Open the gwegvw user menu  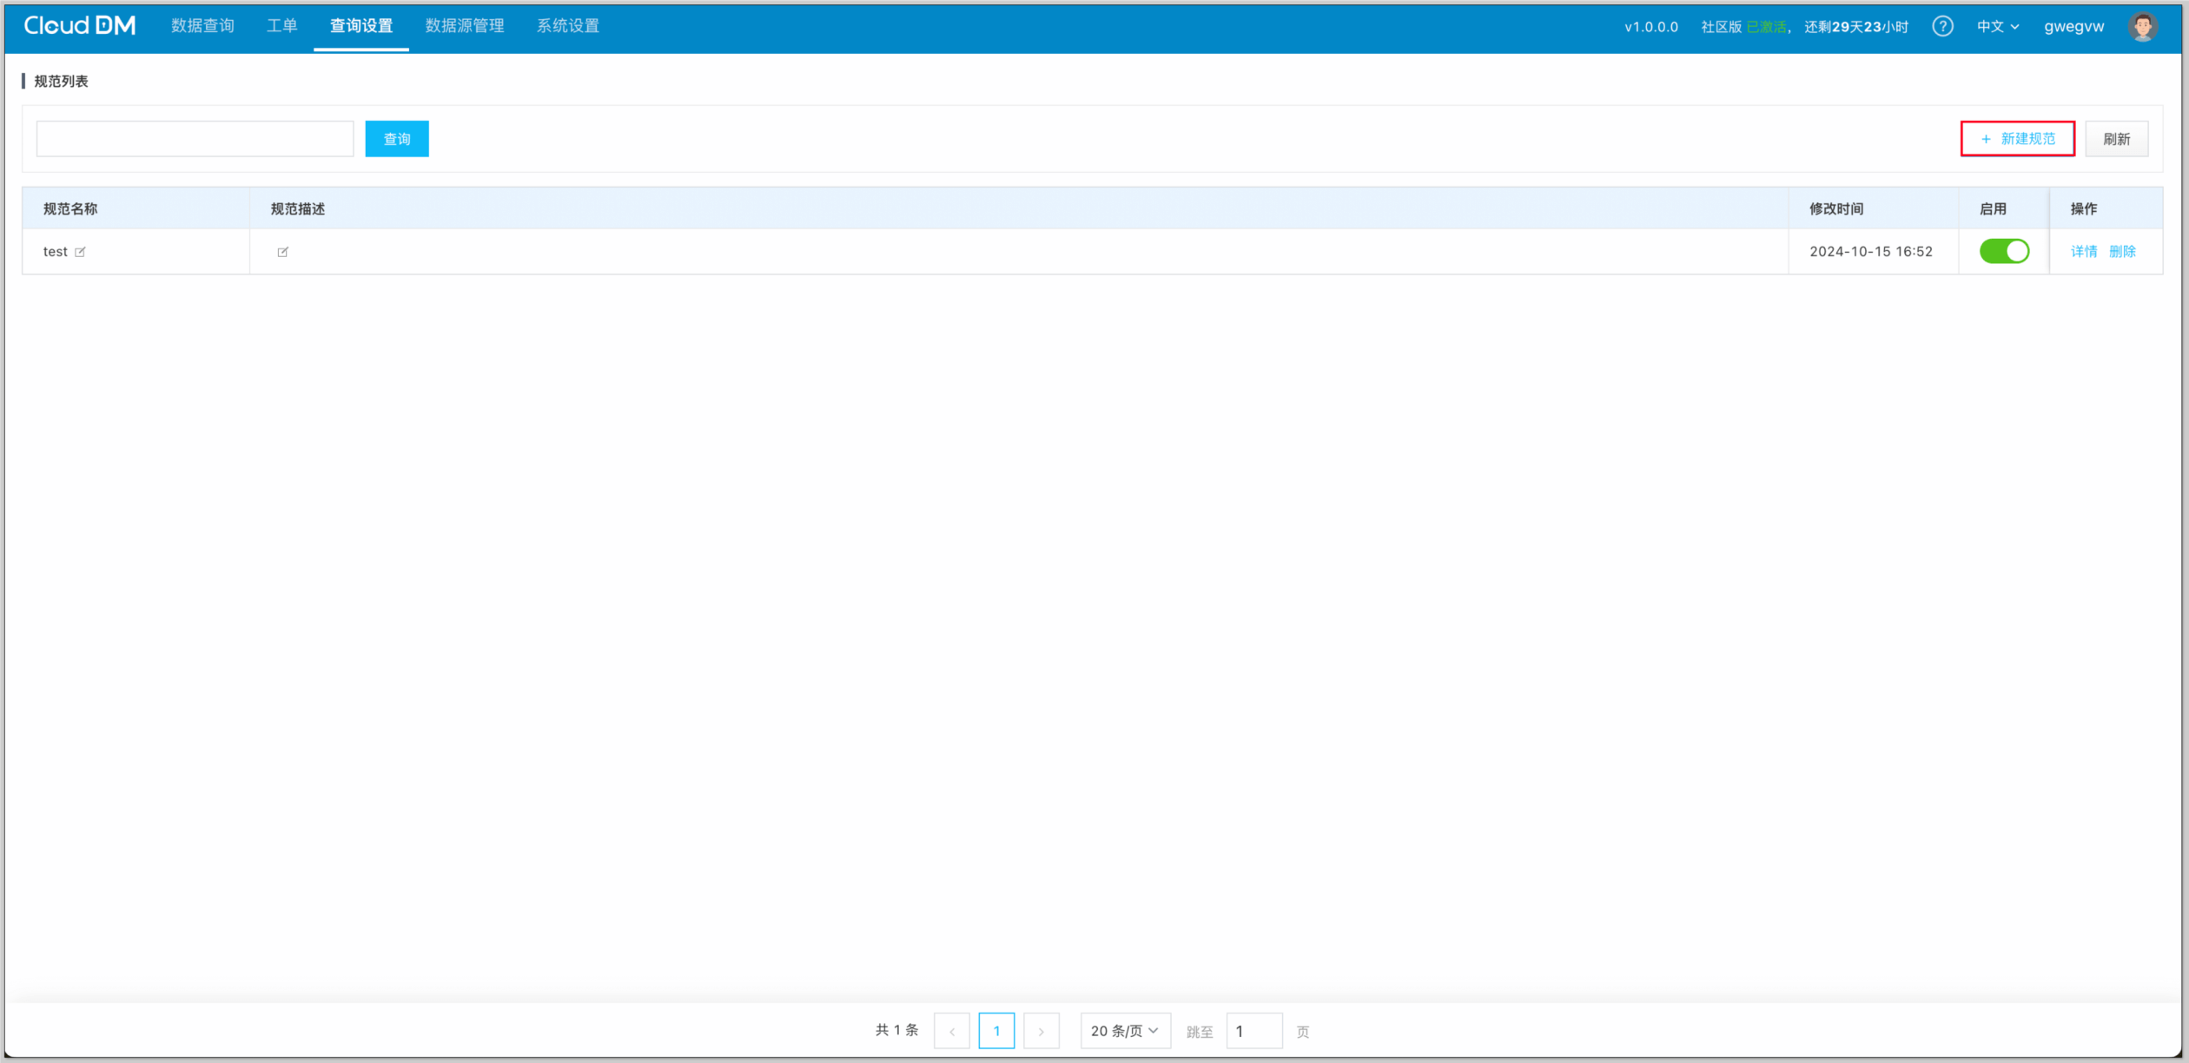(2073, 27)
